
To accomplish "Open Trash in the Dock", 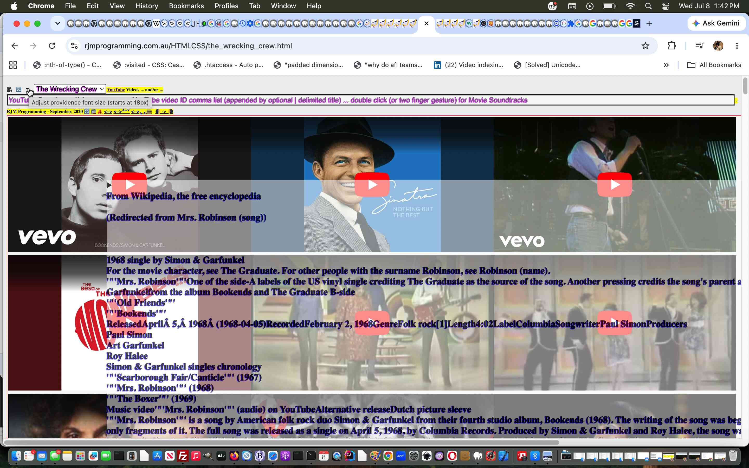I will pos(733,456).
